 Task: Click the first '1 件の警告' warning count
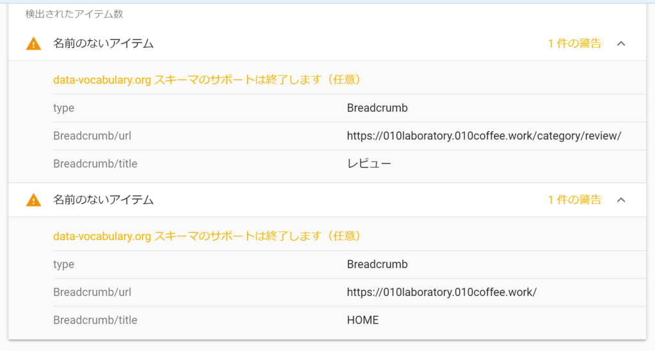pyautogui.click(x=574, y=44)
